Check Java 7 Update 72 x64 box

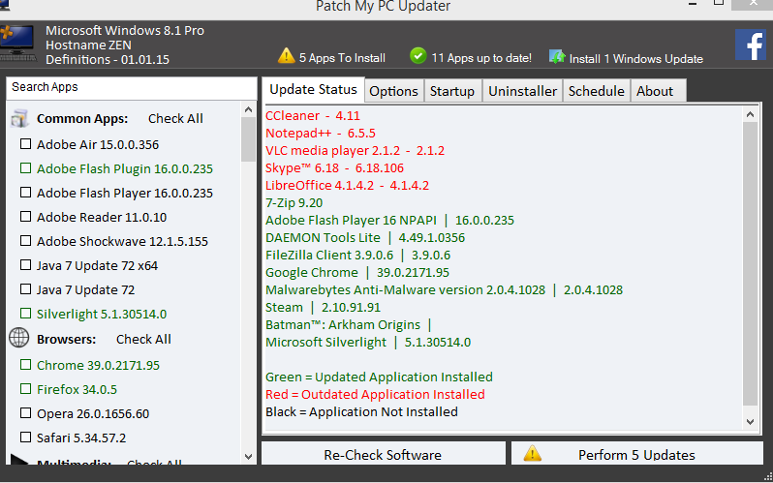(25, 264)
